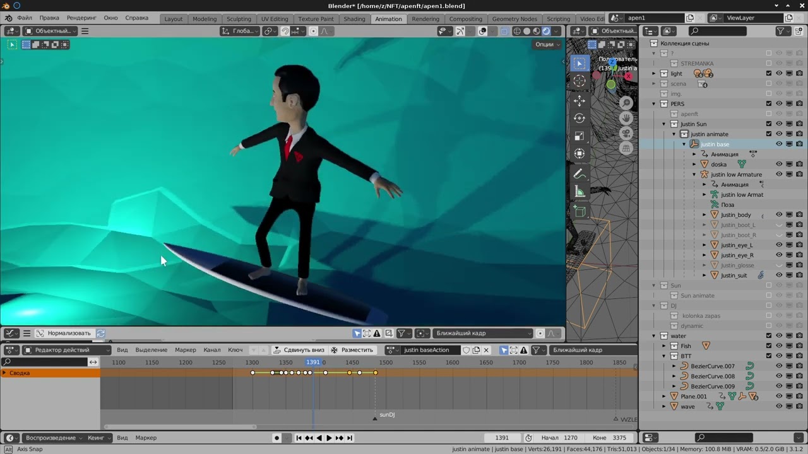Toggle visibility of justin_suit
The width and height of the screenshot is (808, 454).
click(x=779, y=276)
